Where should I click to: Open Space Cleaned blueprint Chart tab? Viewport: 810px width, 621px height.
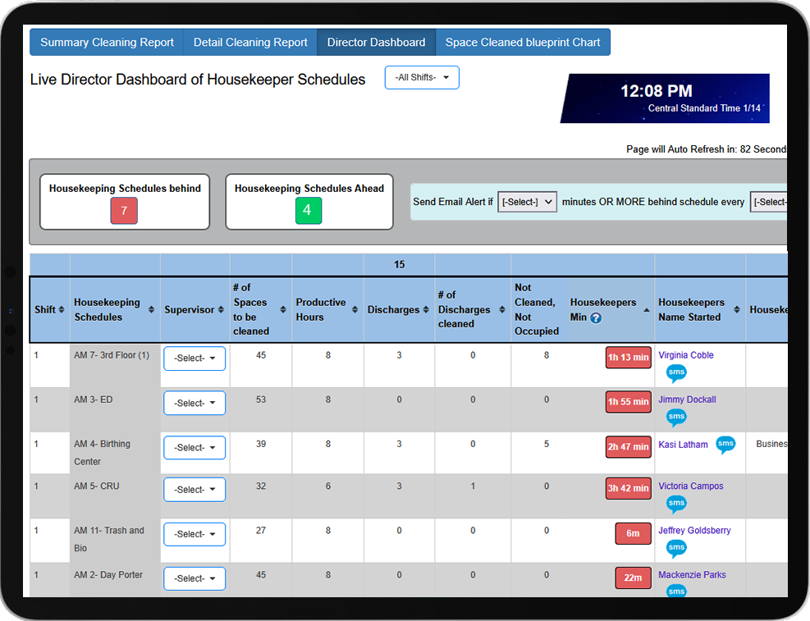(x=523, y=43)
